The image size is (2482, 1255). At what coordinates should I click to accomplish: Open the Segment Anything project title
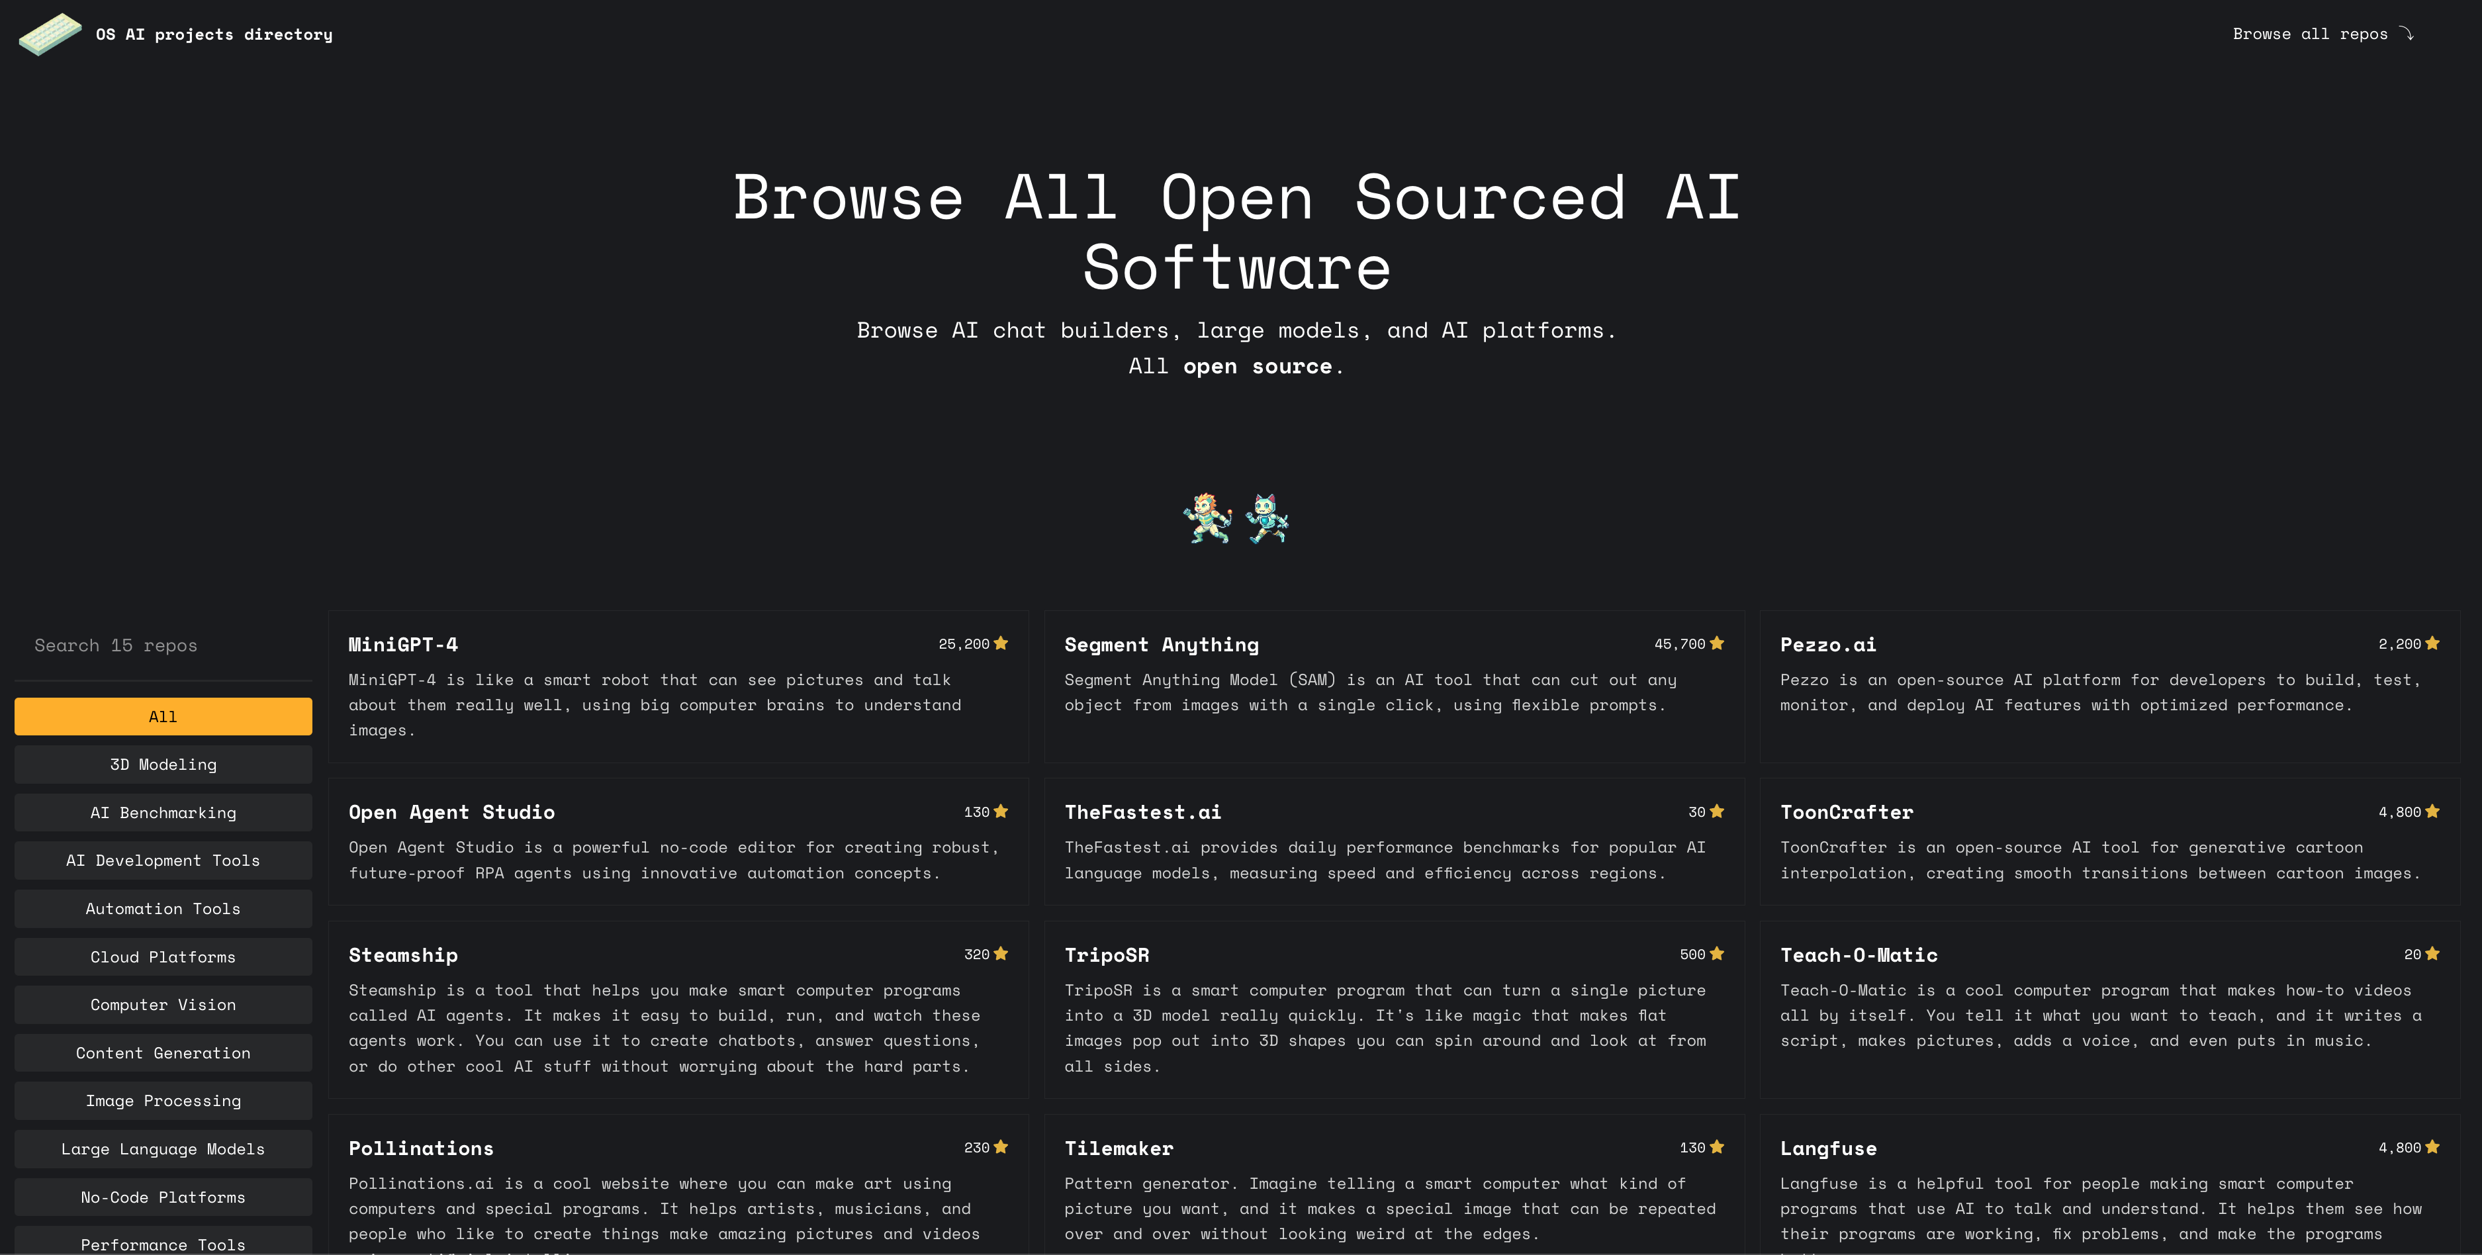pyautogui.click(x=1161, y=645)
